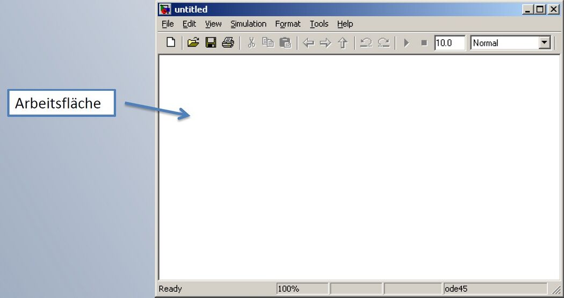The width and height of the screenshot is (564, 298).
Task: Paste using the clipboard icon
Action: click(x=285, y=43)
